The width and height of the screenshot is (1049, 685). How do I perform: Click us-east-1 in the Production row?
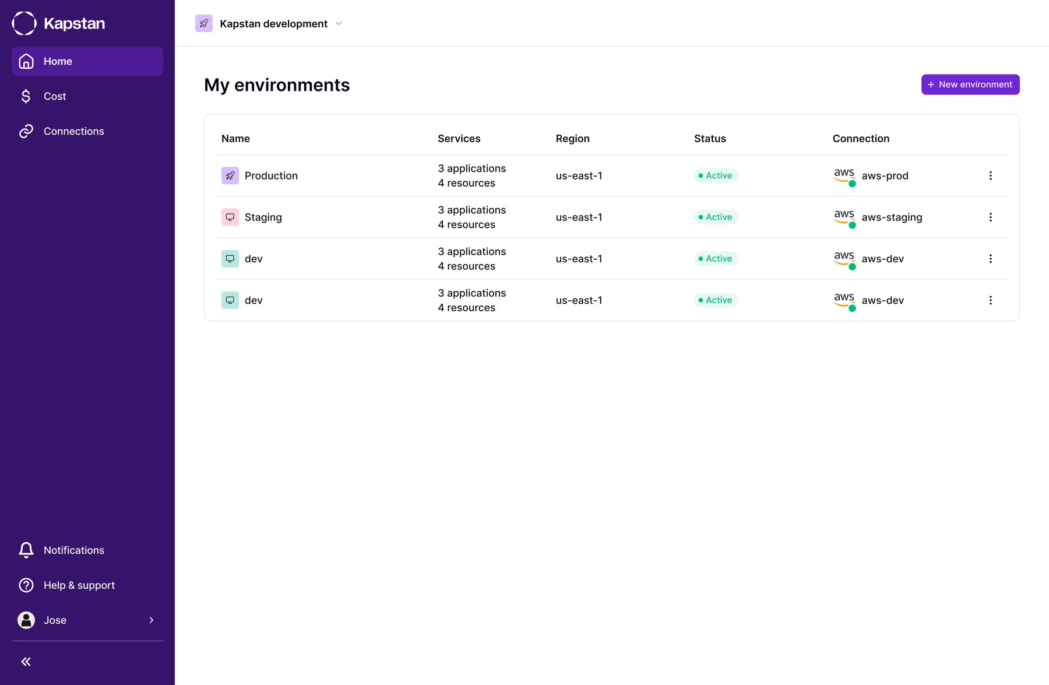pyautogui.click(x=579, y=175)
